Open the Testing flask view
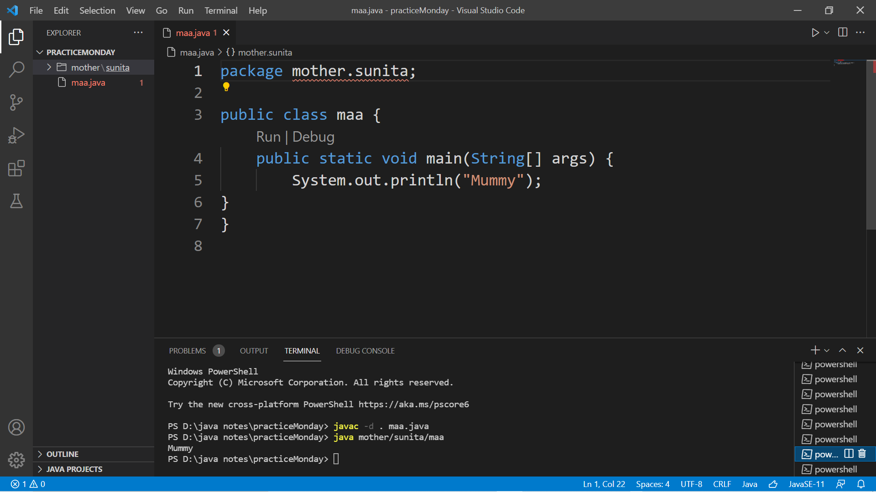 coord(16,201)
